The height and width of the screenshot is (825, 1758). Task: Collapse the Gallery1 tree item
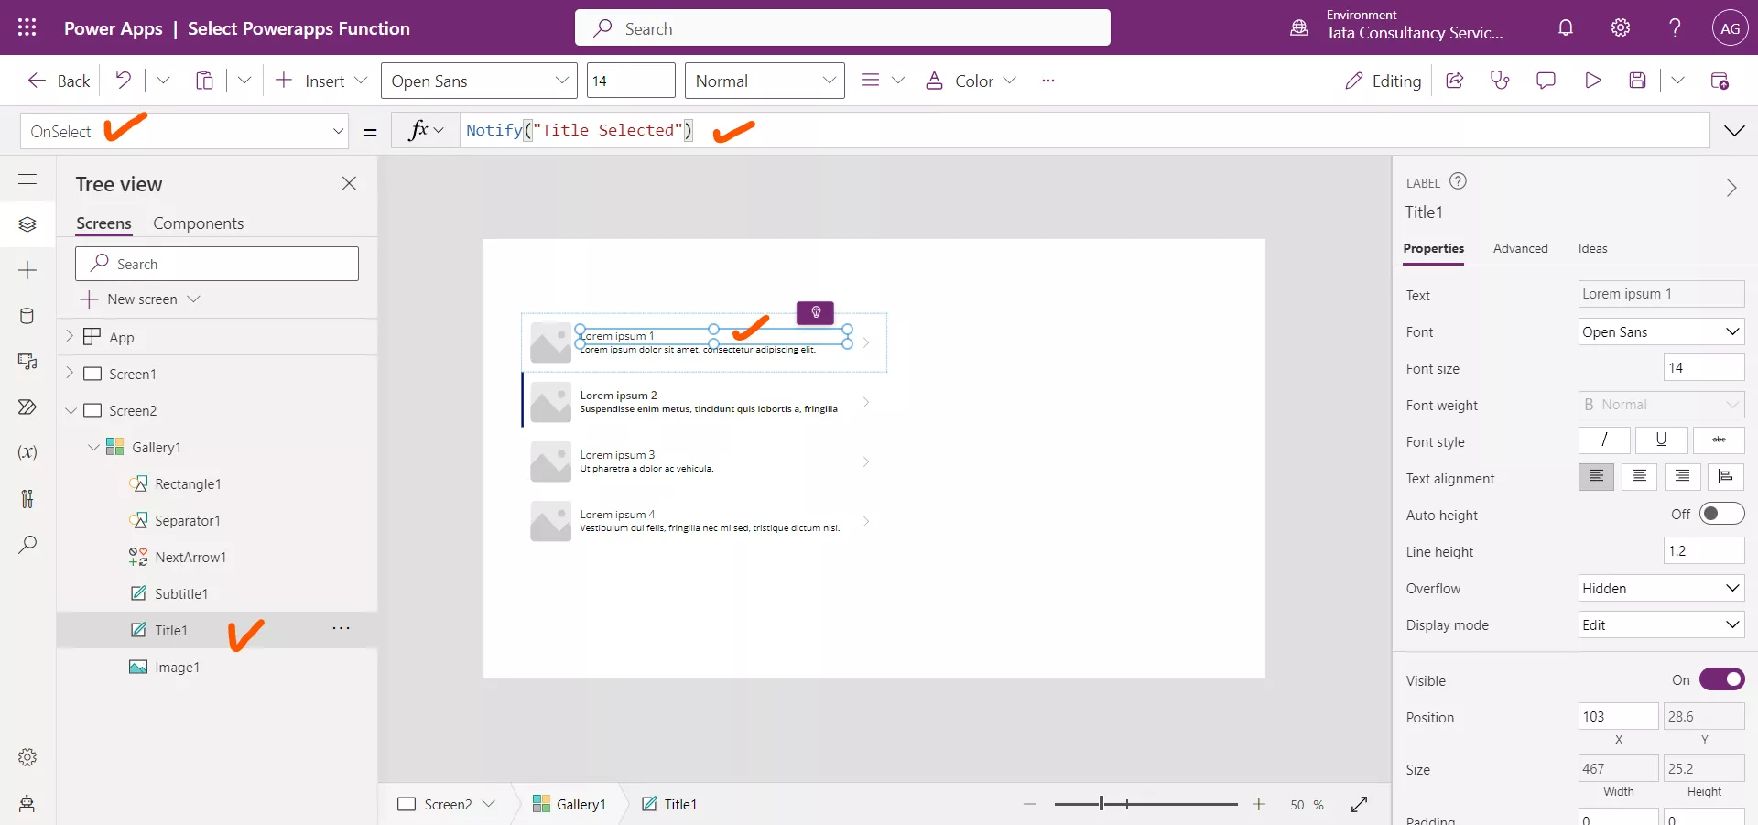(x=93, y=448)
